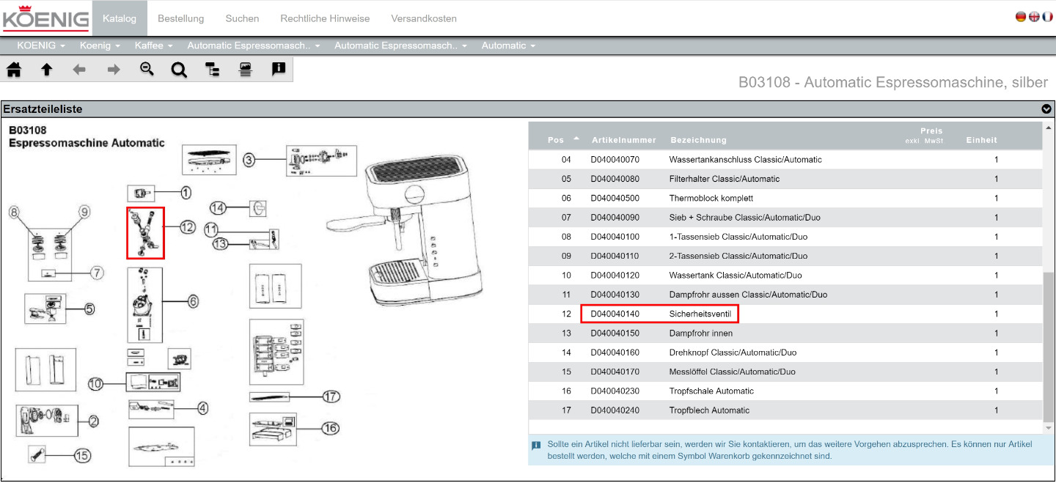Screen dimensions: 1056x483
Task: Open Rechtliche Hinweise page
Action: click(325, 18)
